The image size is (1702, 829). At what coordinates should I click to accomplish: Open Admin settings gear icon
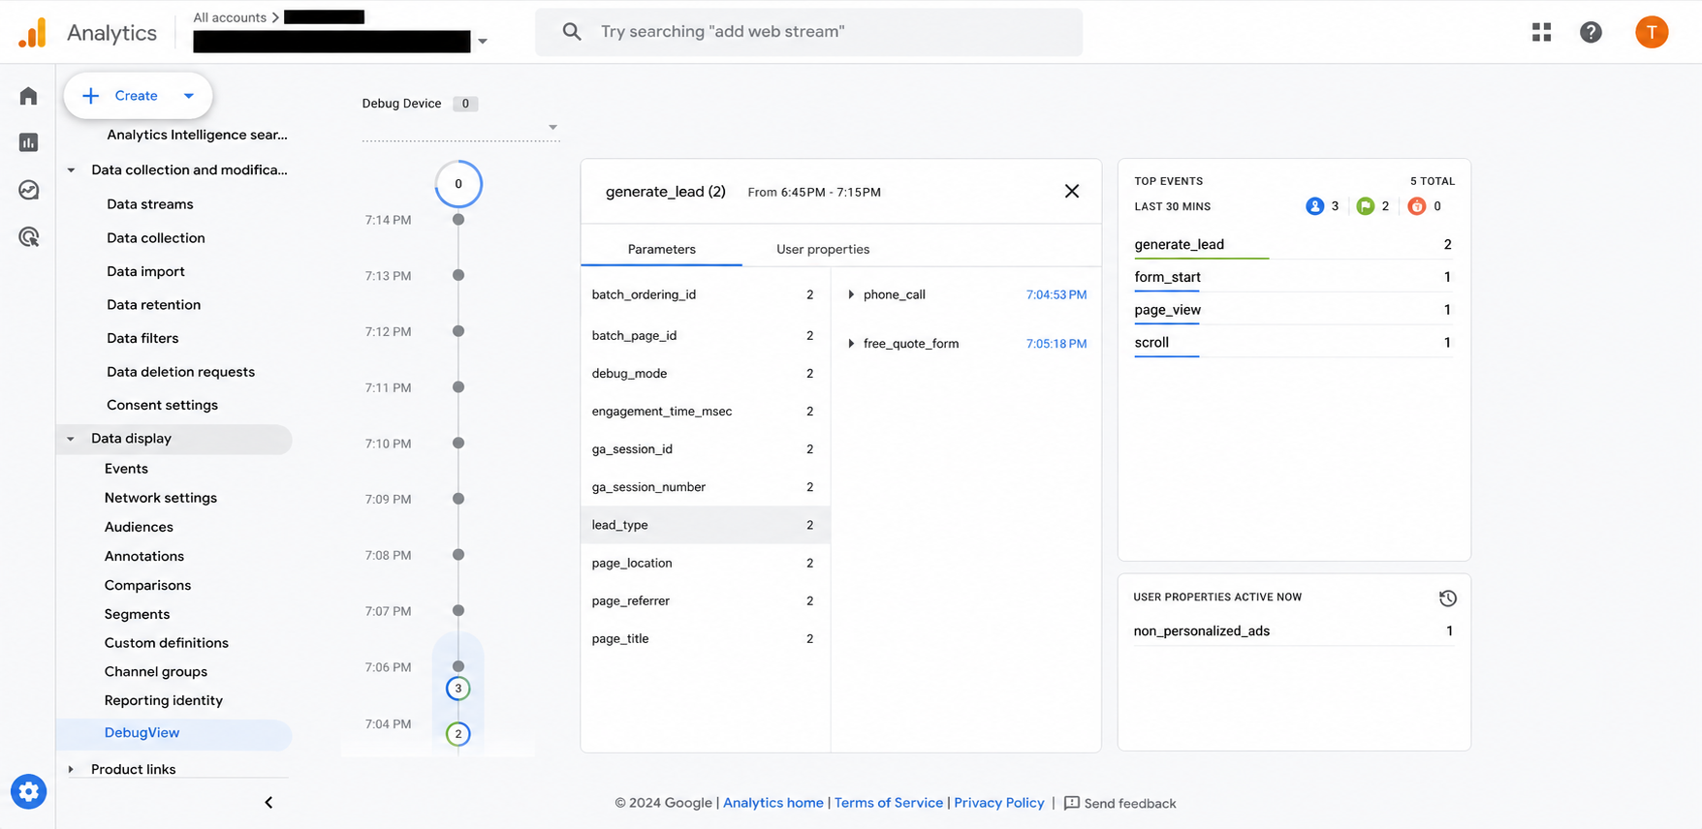click(x=28, y=791)
